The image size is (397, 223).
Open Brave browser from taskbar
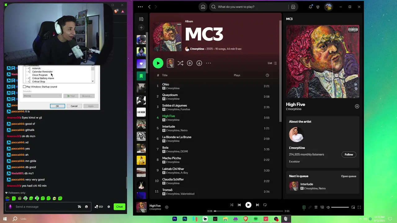(246, 219)
